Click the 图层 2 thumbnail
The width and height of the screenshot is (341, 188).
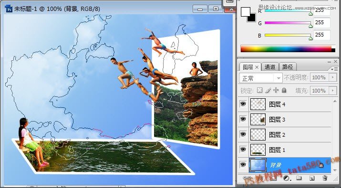[x=258, y=134]
